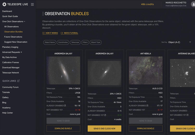Open Future Observations page
Viewport: 195px width, 135px height.
coord(13,37)
